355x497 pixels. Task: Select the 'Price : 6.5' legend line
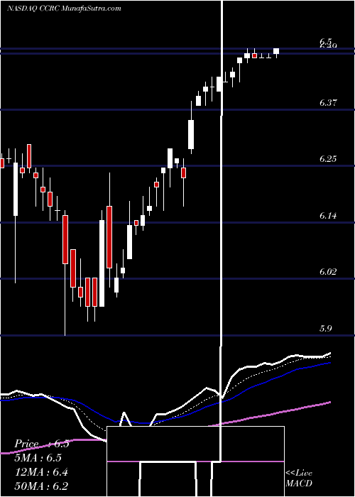tap(41, 444)
